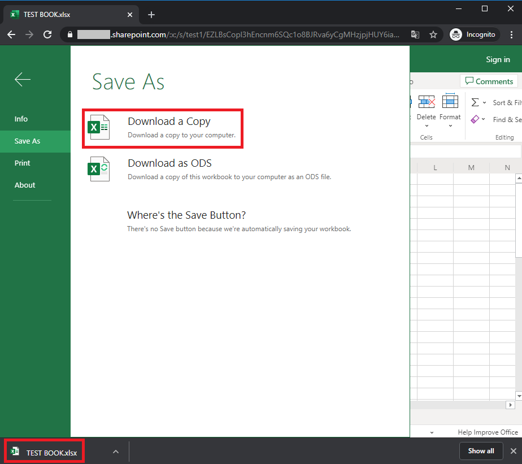Open the Chrome three-dot menu
Viewport: 522px width, 464px height.
[x=512, y=34]
